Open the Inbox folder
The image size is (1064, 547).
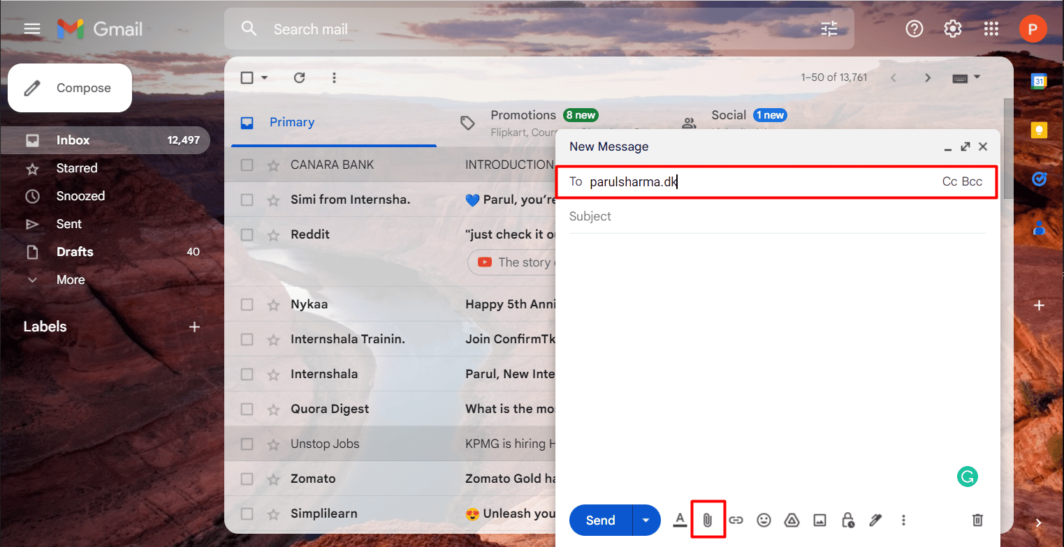click(105, 140)
